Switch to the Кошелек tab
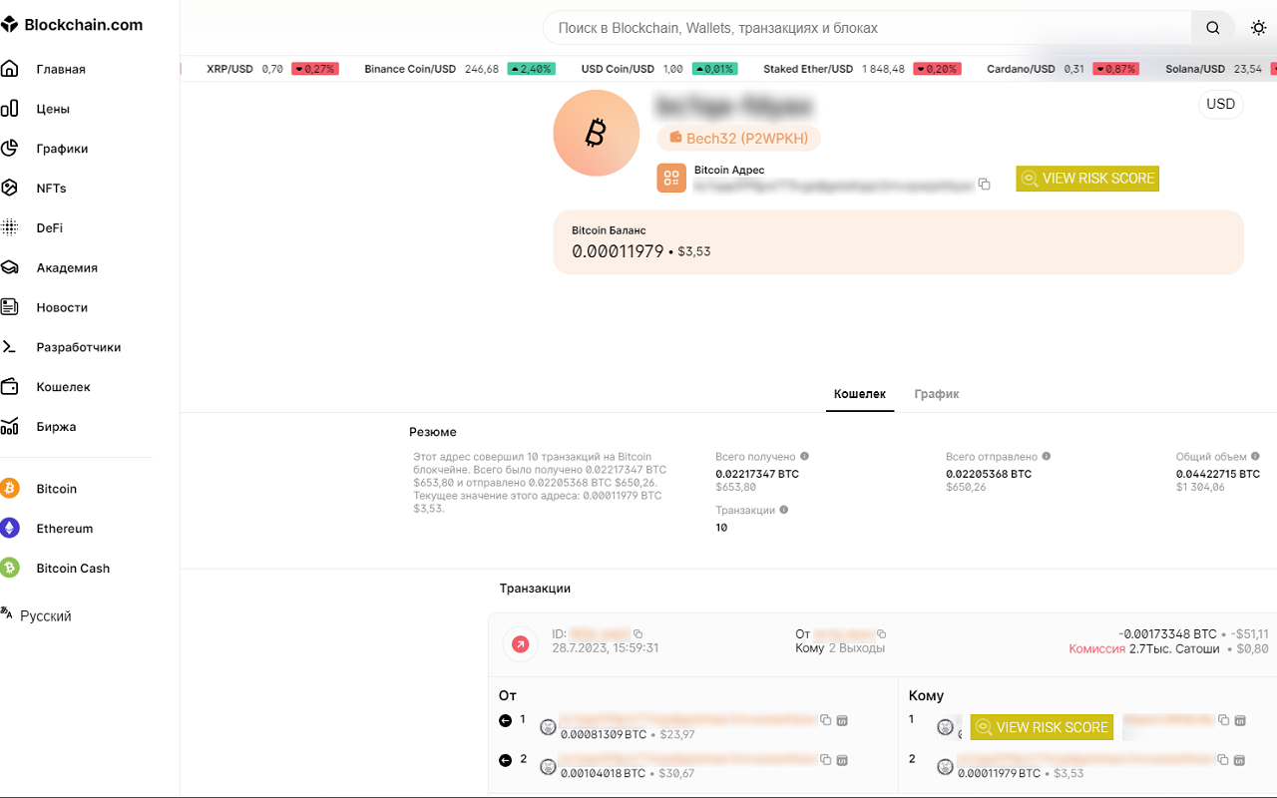Screen dimensions: 1277x798 click(860, 394)
